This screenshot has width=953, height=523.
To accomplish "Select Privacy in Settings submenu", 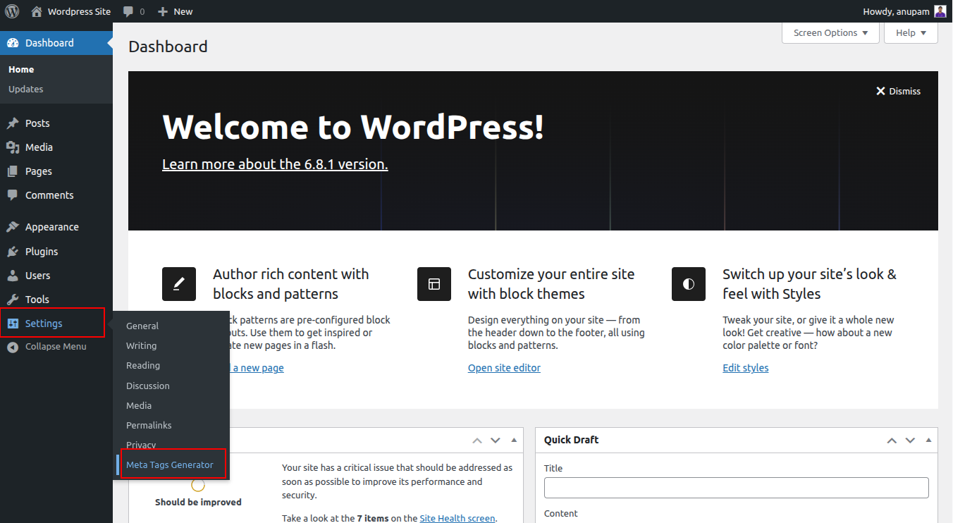I will [141, 445].
